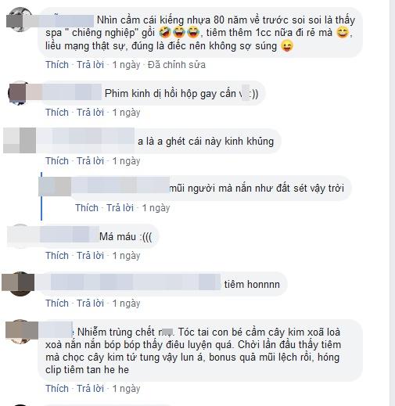Reply to the 'kiếng nhựa 80 năm' comment
This screenshot has height=406, width=395.
(x=90, y=65)
